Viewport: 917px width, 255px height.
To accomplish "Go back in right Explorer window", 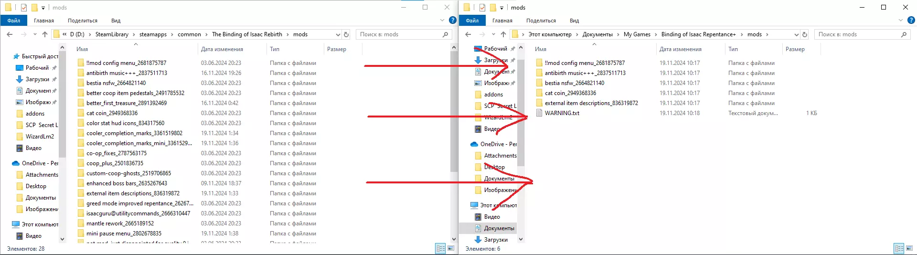I will tap(468, 34).
